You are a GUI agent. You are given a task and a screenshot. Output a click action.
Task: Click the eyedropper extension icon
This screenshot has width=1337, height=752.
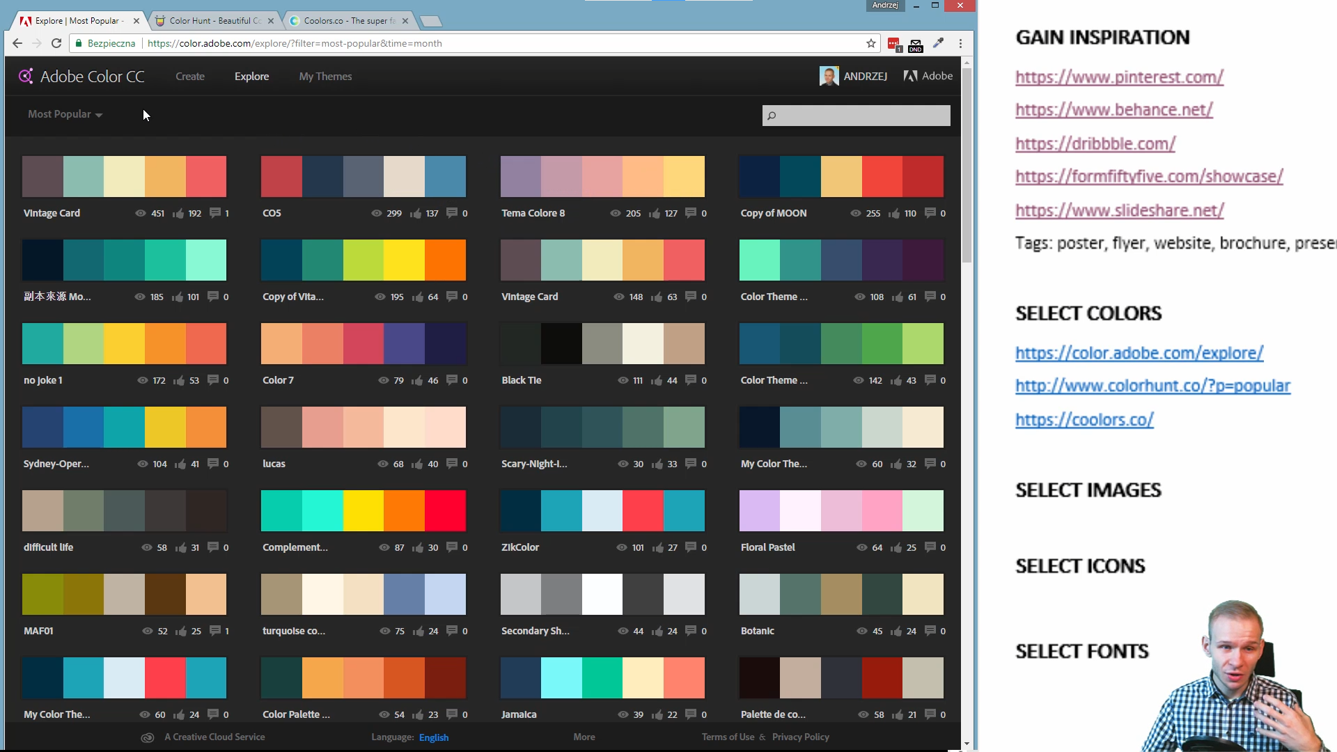938,43
